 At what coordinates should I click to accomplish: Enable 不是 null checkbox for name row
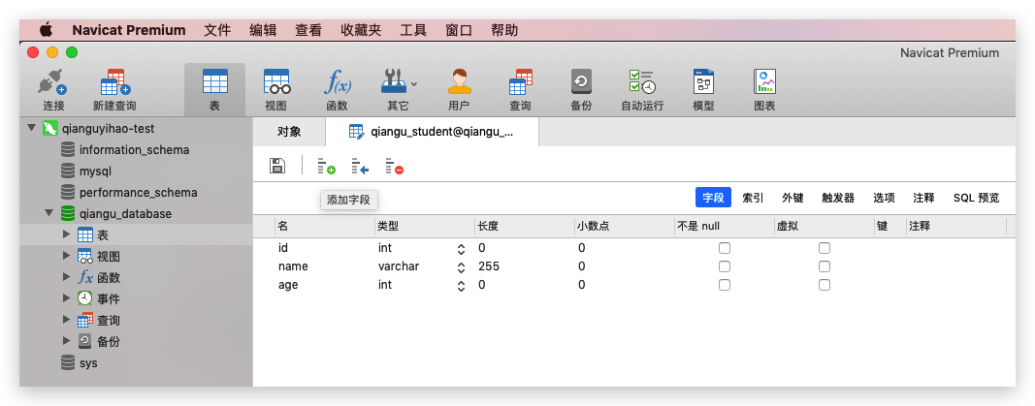point(724,266)
